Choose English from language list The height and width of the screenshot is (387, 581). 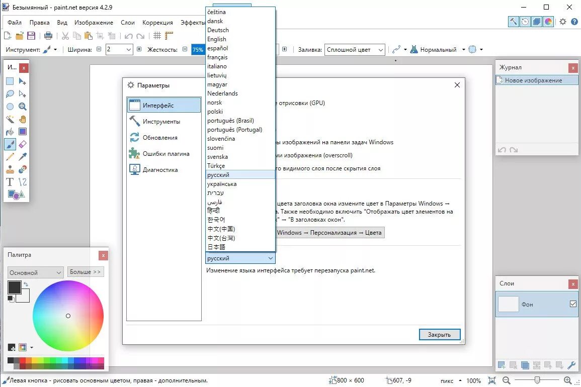click(x=240, y=39)
